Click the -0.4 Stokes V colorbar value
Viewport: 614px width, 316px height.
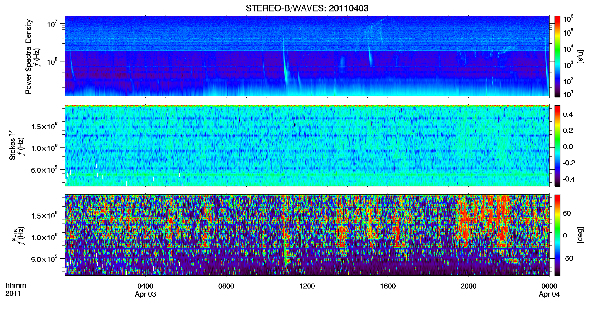pos(569,179)
